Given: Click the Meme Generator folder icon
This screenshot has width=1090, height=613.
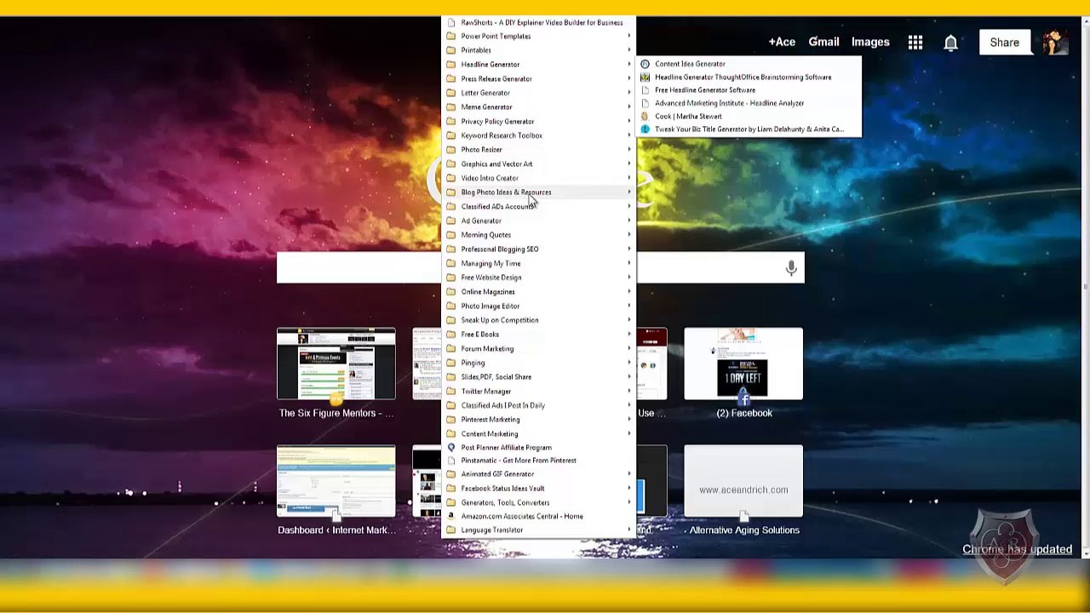Looking at the screenshot, I should 451,107.
